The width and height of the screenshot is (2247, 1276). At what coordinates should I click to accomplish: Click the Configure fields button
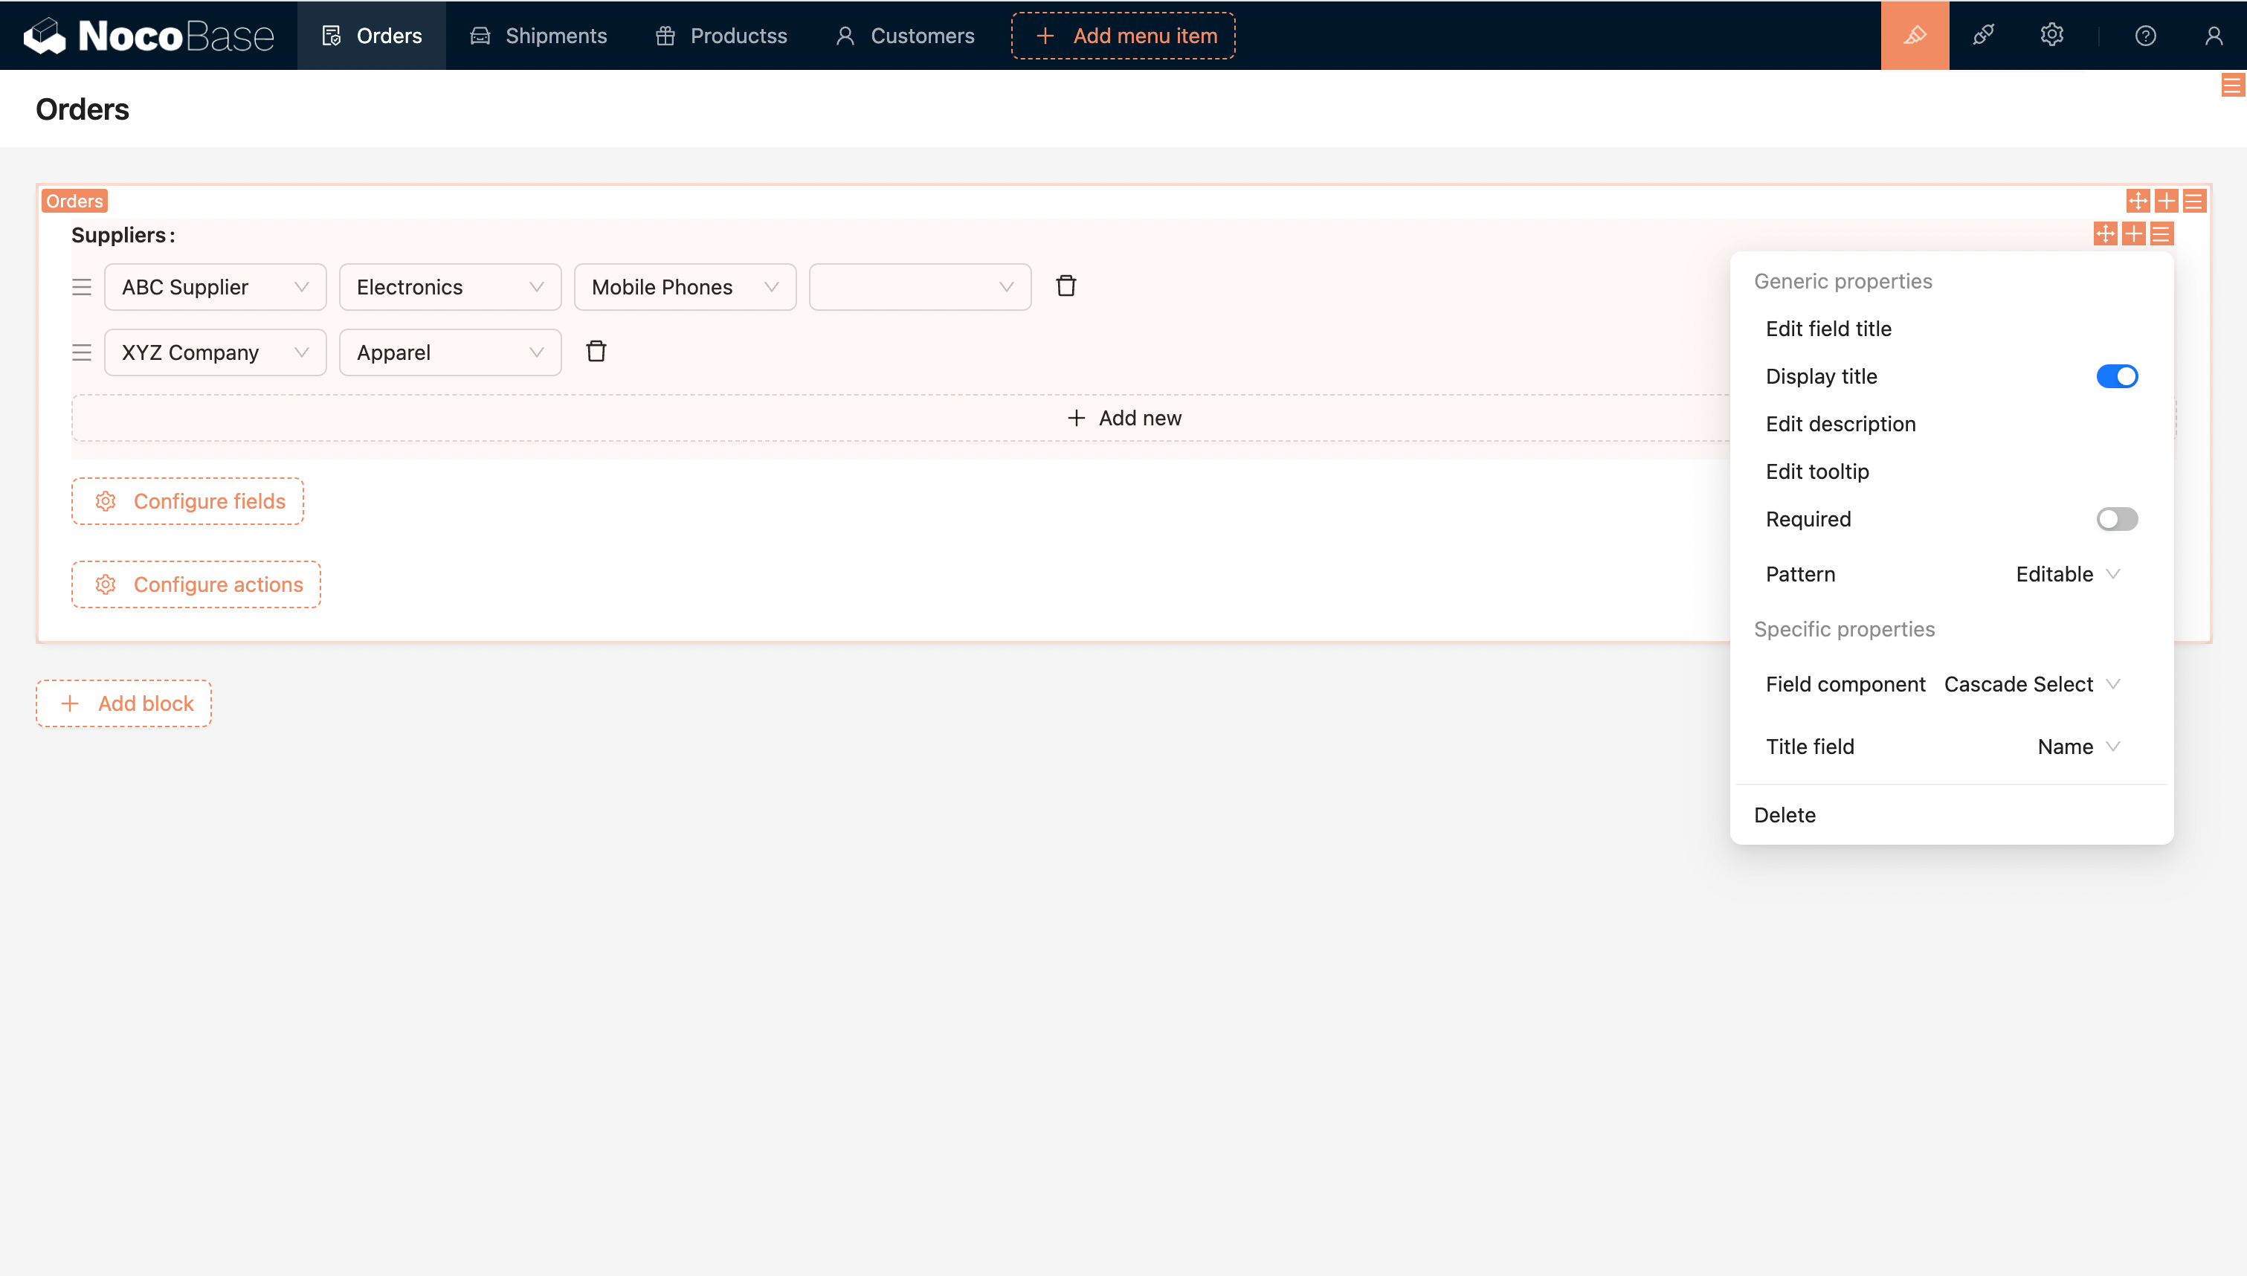coord(187,501)
